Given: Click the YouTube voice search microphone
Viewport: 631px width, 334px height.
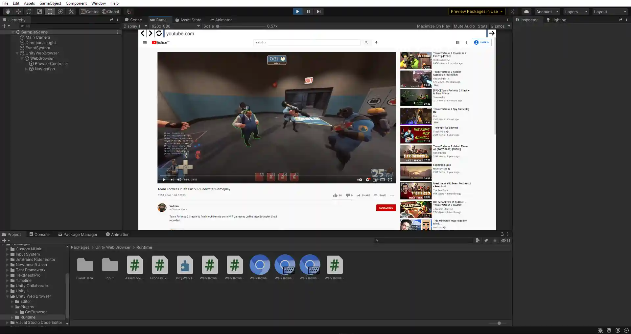Looking at the screenshot, I should pos(377,42).
